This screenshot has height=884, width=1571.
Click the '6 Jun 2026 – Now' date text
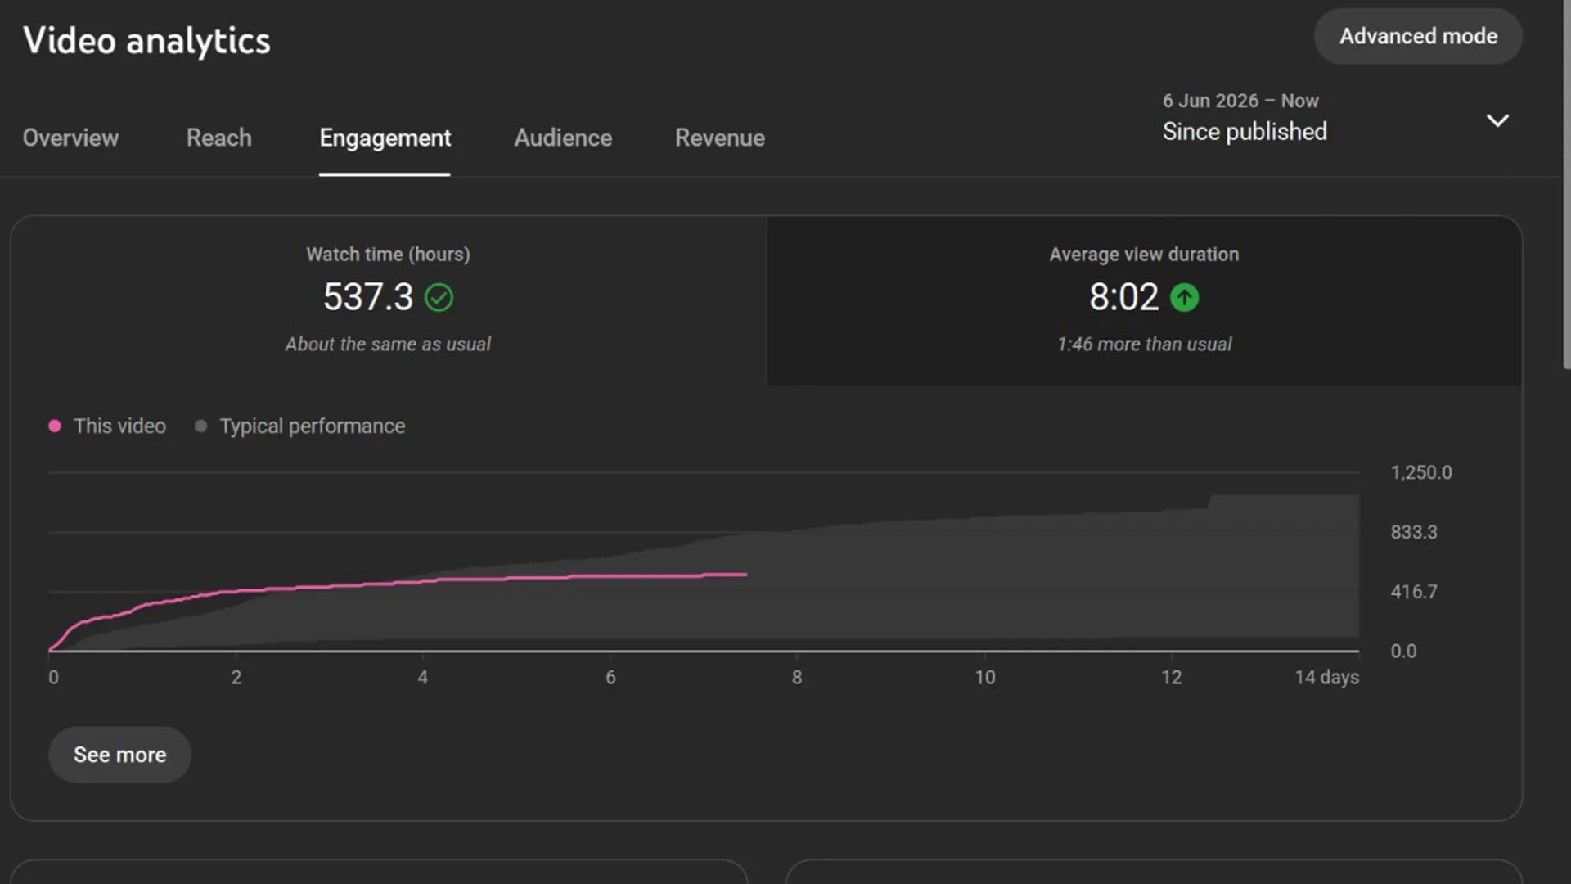coord(1240,101)
